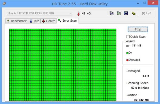Click the HD Tune app icon in title bar
Viewport: 160px width, 104px height.
(4, 4)
